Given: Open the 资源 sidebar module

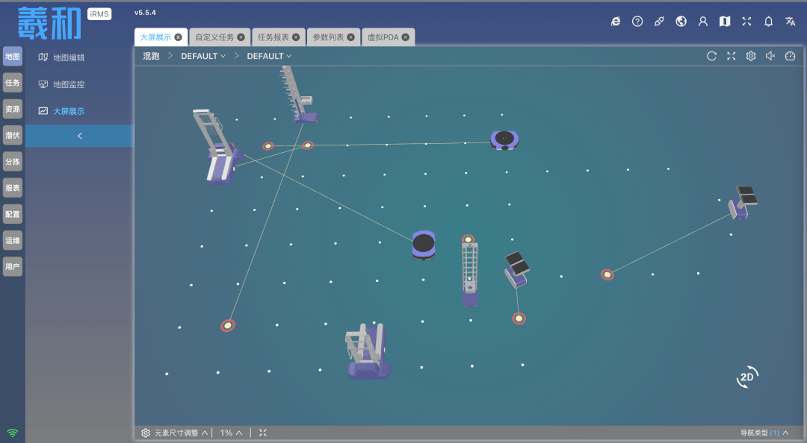Looking at the screenshot, I should click(13, 109).
